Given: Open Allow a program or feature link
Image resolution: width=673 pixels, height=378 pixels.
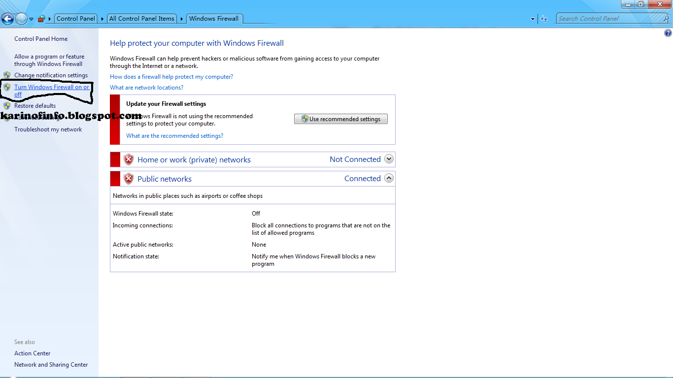Looking at the screenshot, I should (x=49, y=60).
